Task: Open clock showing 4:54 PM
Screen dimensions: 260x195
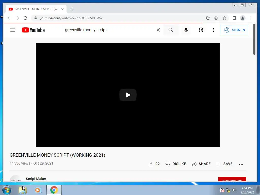Action: [x=247, y=190]
